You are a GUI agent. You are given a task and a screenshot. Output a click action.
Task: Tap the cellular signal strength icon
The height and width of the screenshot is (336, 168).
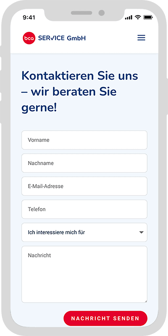tap(129, 18)
